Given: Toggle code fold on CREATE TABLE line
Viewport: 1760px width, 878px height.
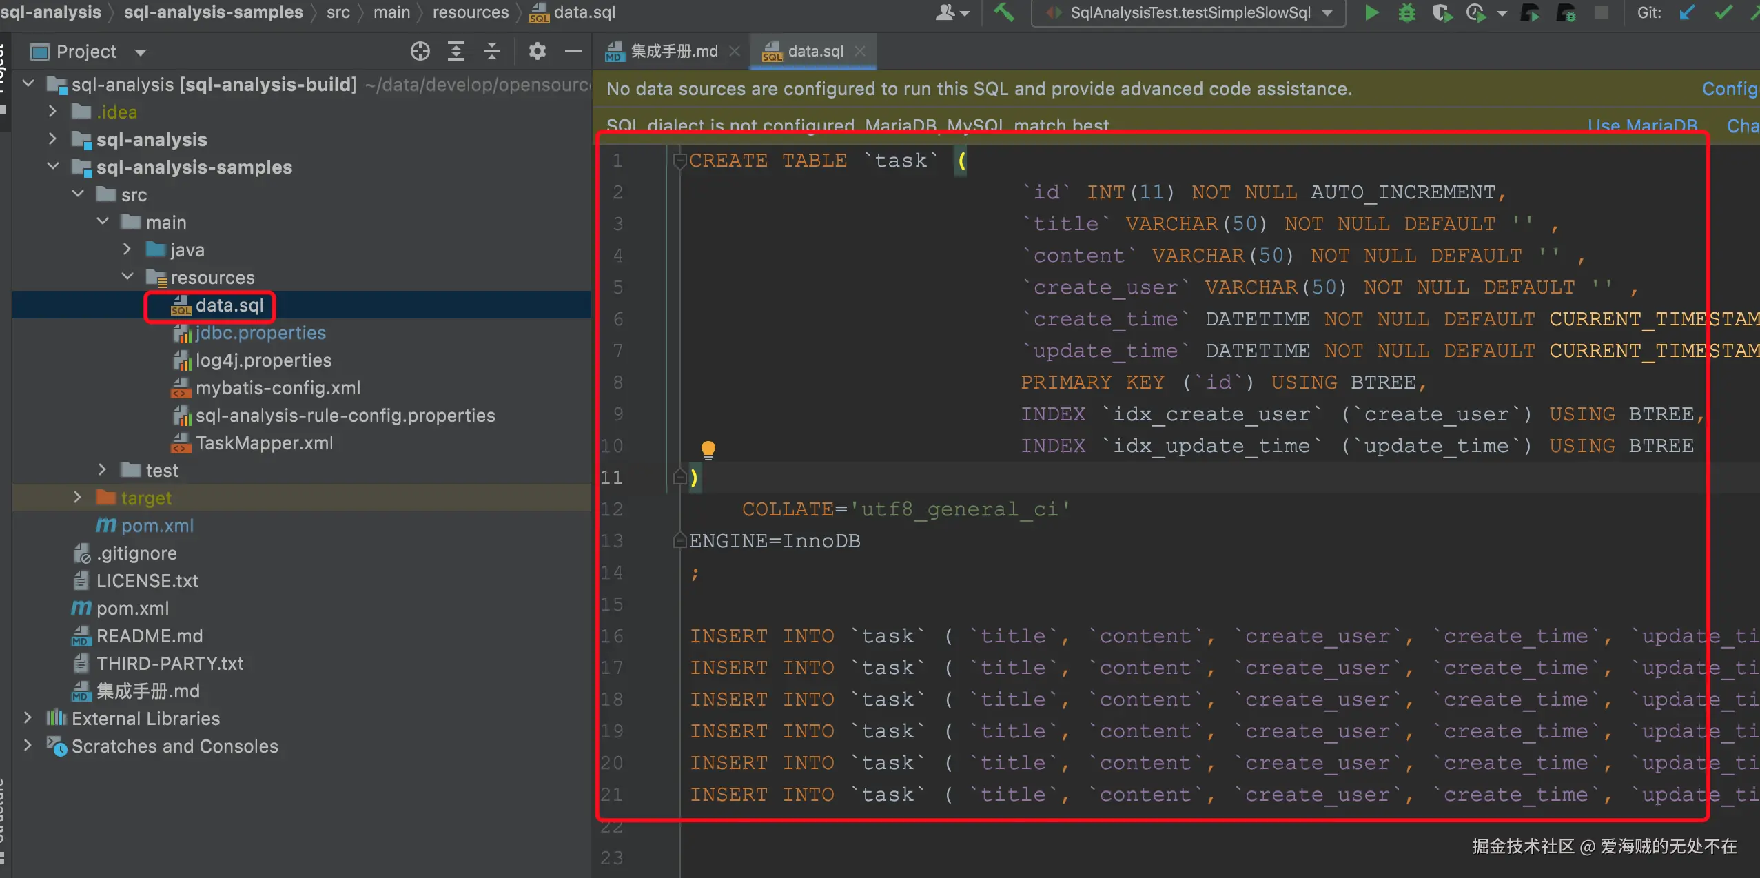Looking at the screenshot, I should click(679, 161).
